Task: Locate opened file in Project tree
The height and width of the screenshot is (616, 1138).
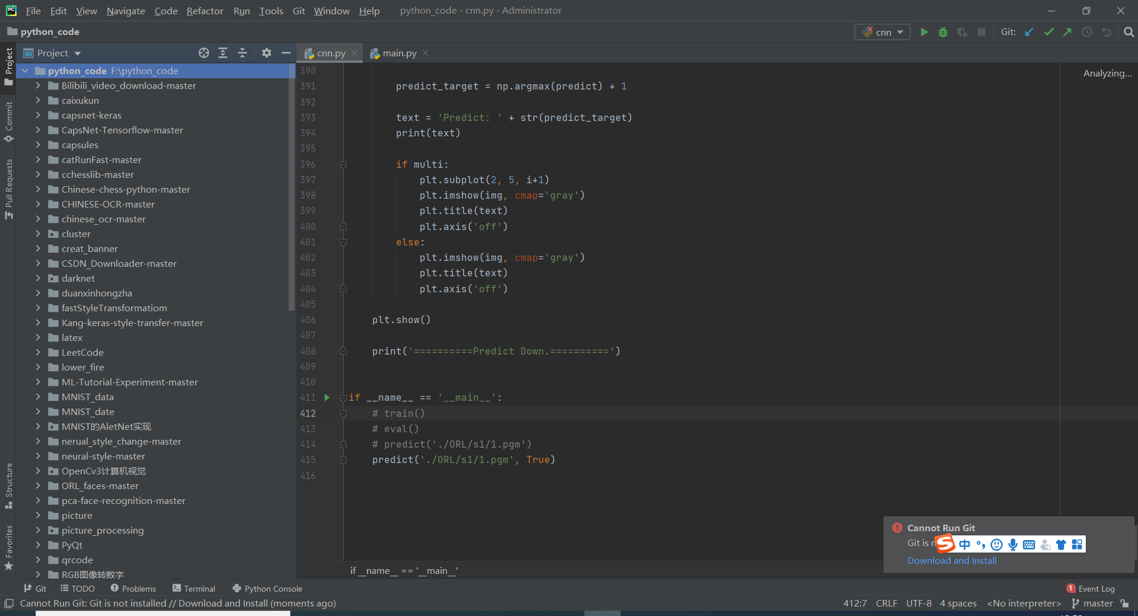Action: 204,53
